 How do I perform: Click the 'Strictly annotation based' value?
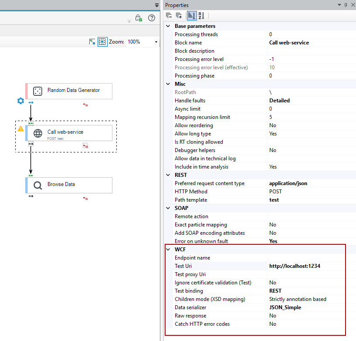point(298,299)
